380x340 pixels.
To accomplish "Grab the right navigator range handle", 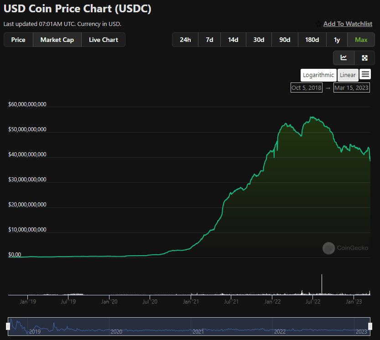I will (370, 326).
